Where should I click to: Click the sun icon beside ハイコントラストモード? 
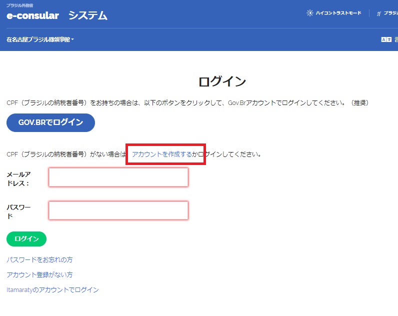tap(309, 13)
